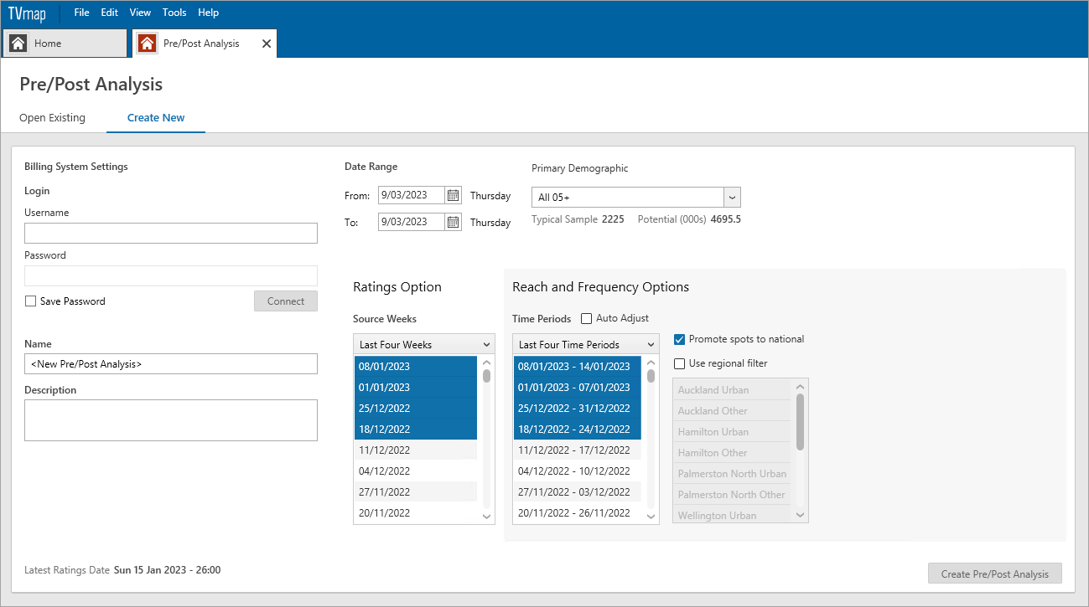1089x607 pixels.
Task: Switch to the Home tab
Action: (x=65, y=44)
